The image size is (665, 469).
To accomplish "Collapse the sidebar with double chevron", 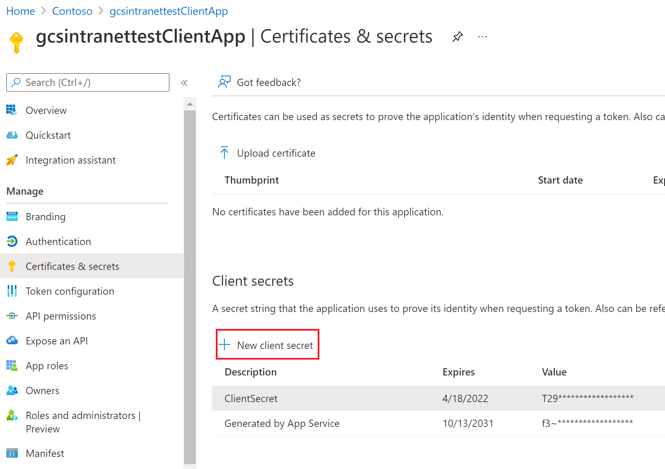I will point(184,83).
